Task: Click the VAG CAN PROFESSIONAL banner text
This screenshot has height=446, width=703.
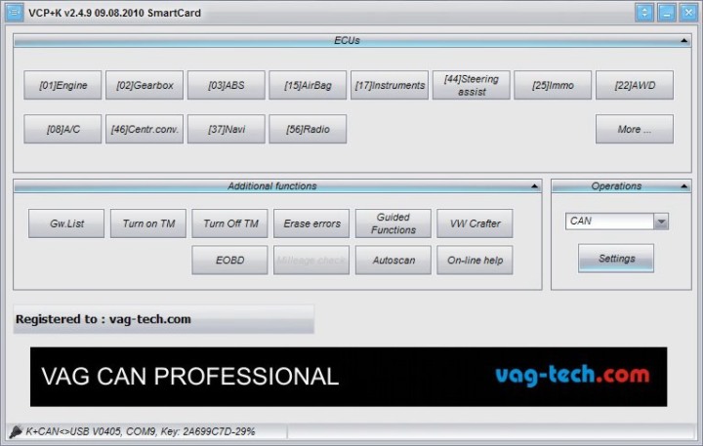Action: click(189, 376)
